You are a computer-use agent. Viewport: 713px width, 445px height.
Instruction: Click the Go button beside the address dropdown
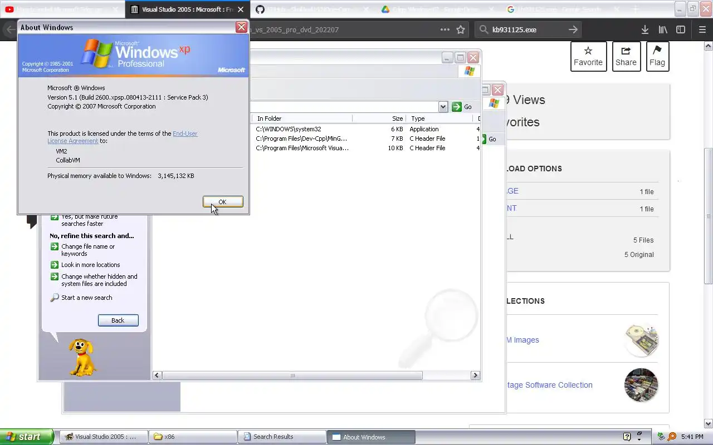(x=462, y=107)
